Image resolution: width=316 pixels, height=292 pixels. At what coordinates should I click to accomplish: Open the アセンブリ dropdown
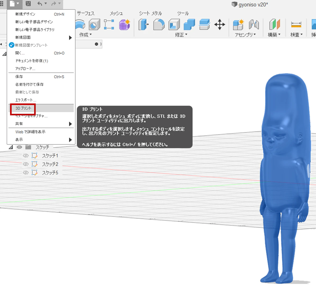click(x=245, y=35)
